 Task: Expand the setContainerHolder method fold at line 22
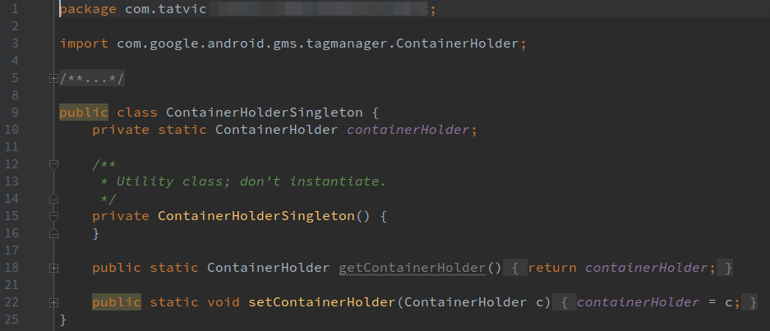tap(54, 302)
